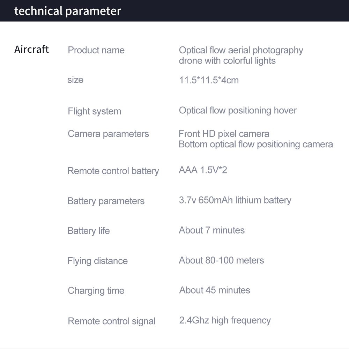Click the "Charging time" label
The image size is (349, 349).
96,291
